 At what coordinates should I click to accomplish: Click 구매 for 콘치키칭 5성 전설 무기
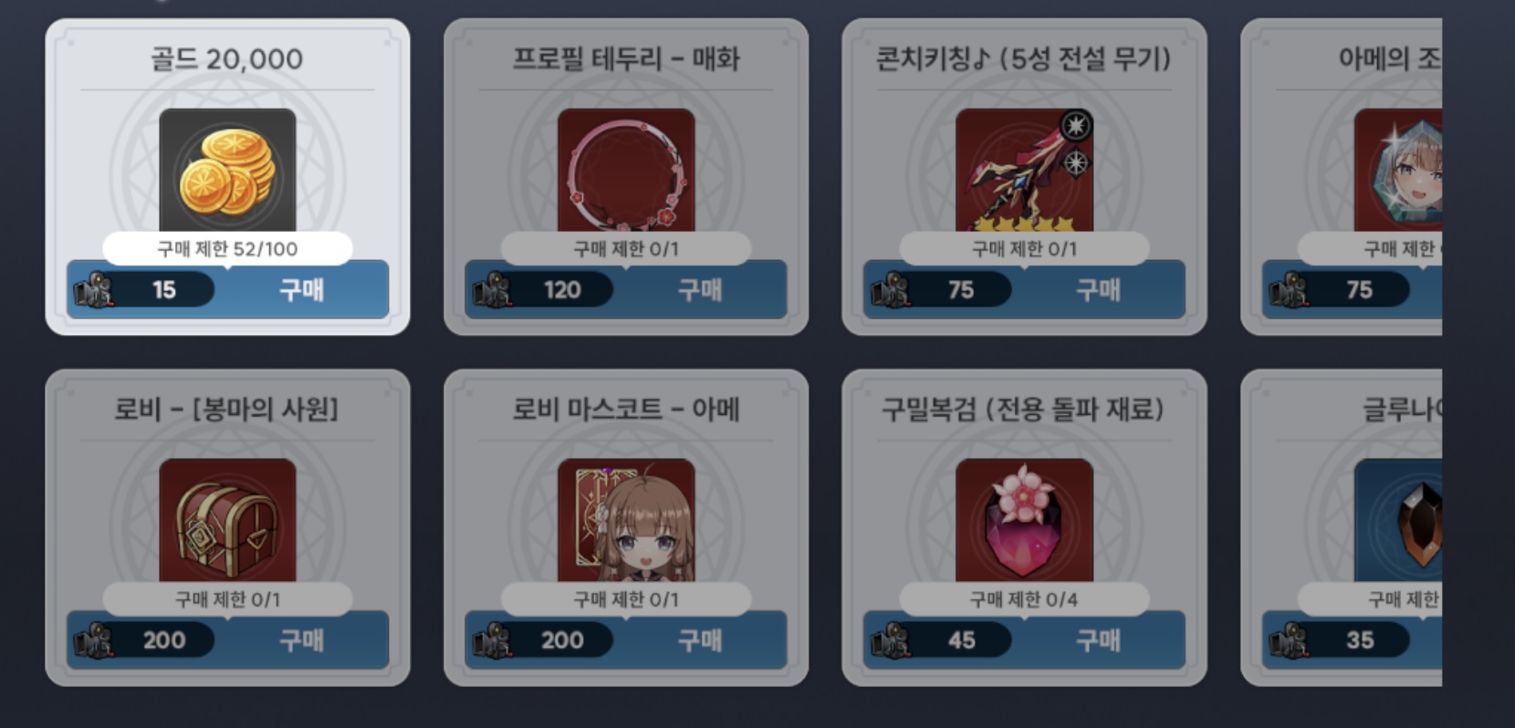pos(1098,290)
